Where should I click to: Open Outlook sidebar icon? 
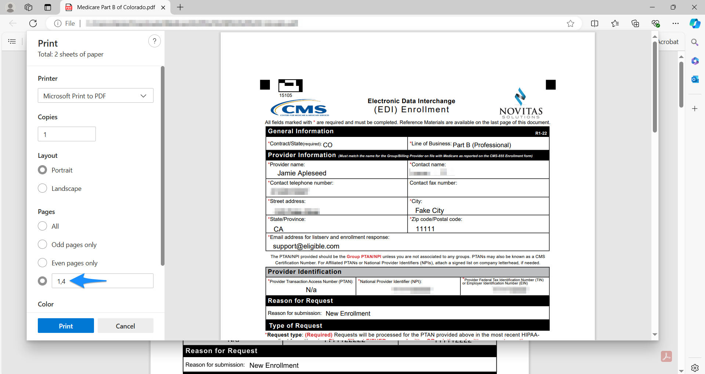[695, 79]
